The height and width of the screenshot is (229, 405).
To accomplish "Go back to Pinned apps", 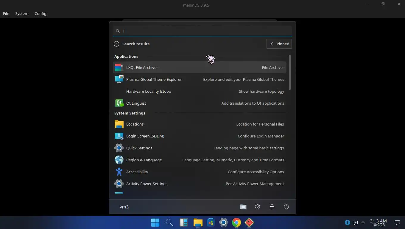I will point(279,44).
